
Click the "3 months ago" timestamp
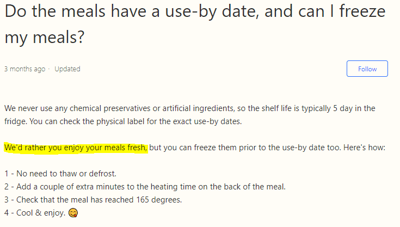coord(24,69)
